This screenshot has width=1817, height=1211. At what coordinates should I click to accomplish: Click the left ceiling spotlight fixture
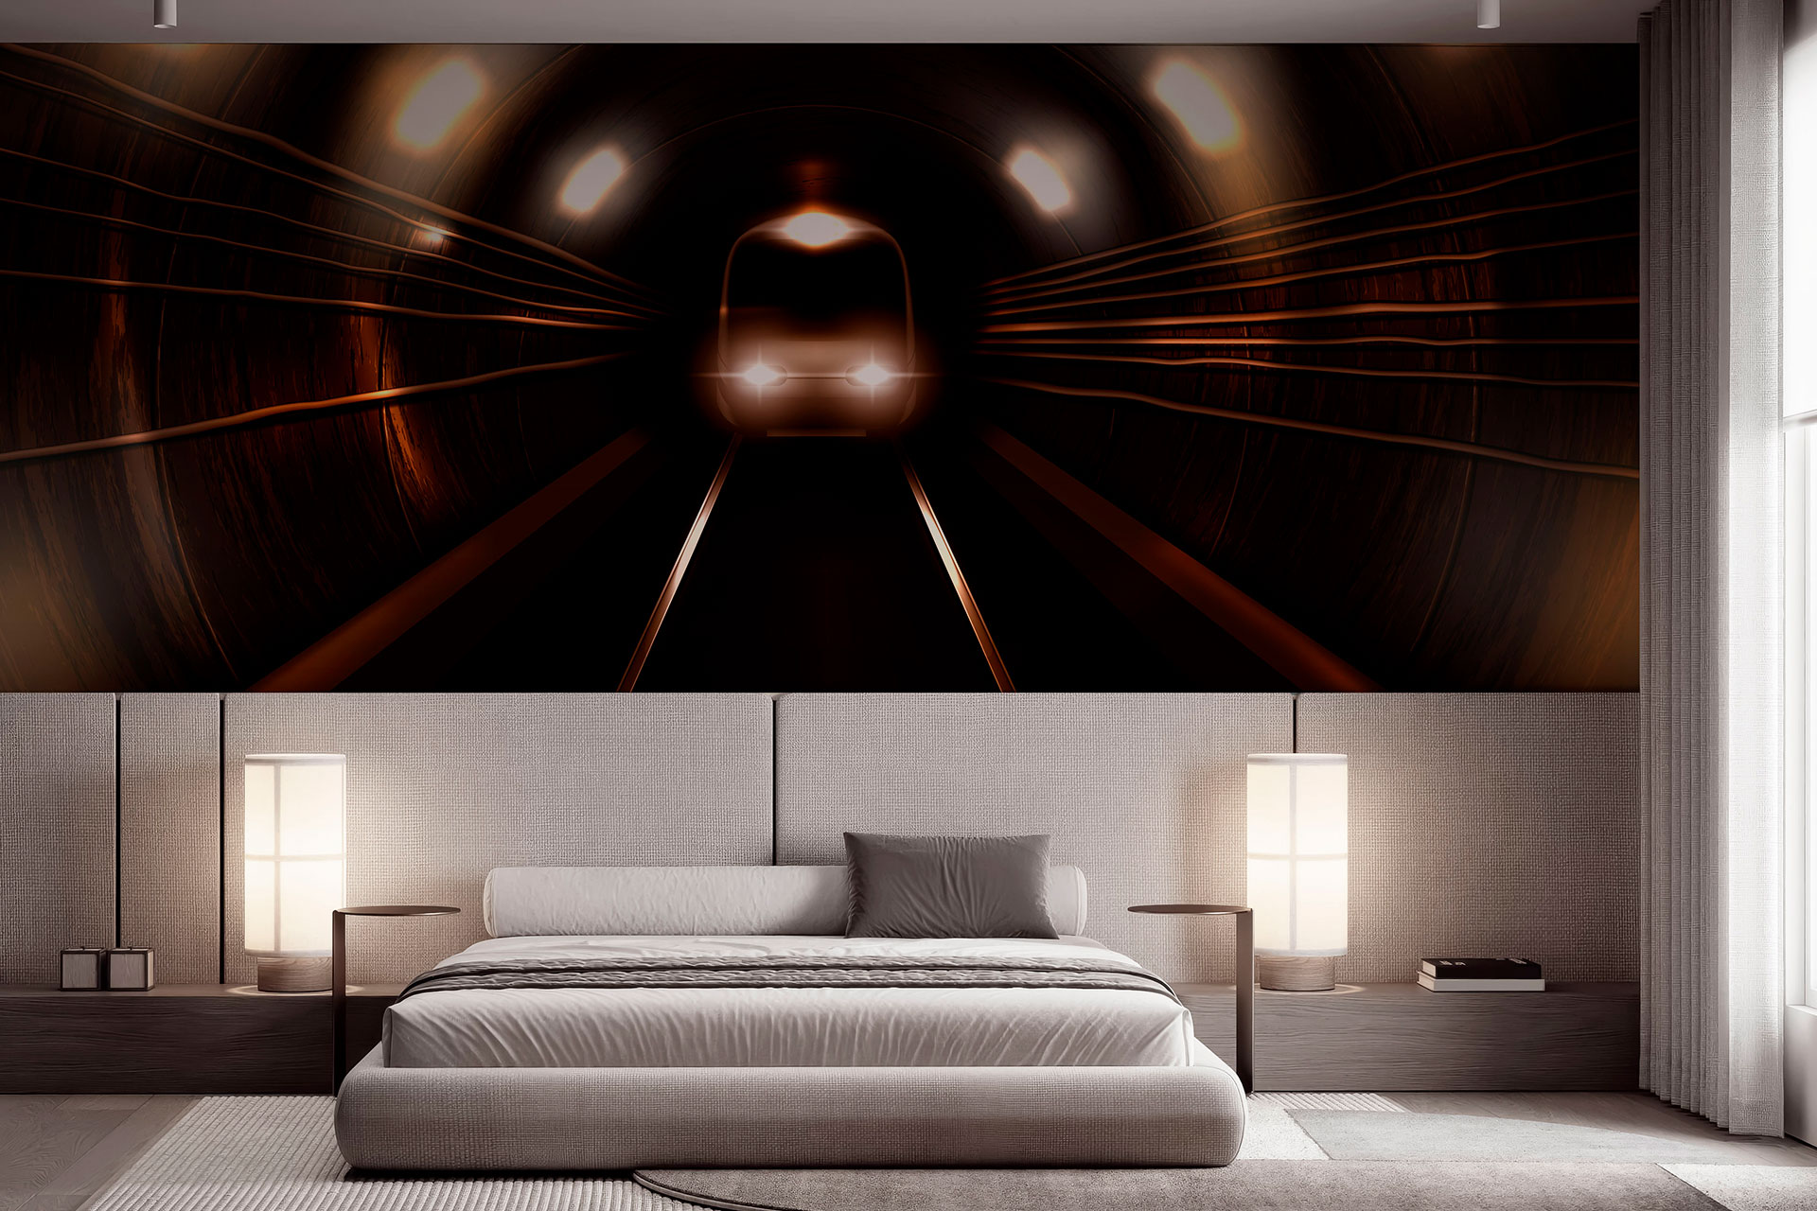point(164,12)
